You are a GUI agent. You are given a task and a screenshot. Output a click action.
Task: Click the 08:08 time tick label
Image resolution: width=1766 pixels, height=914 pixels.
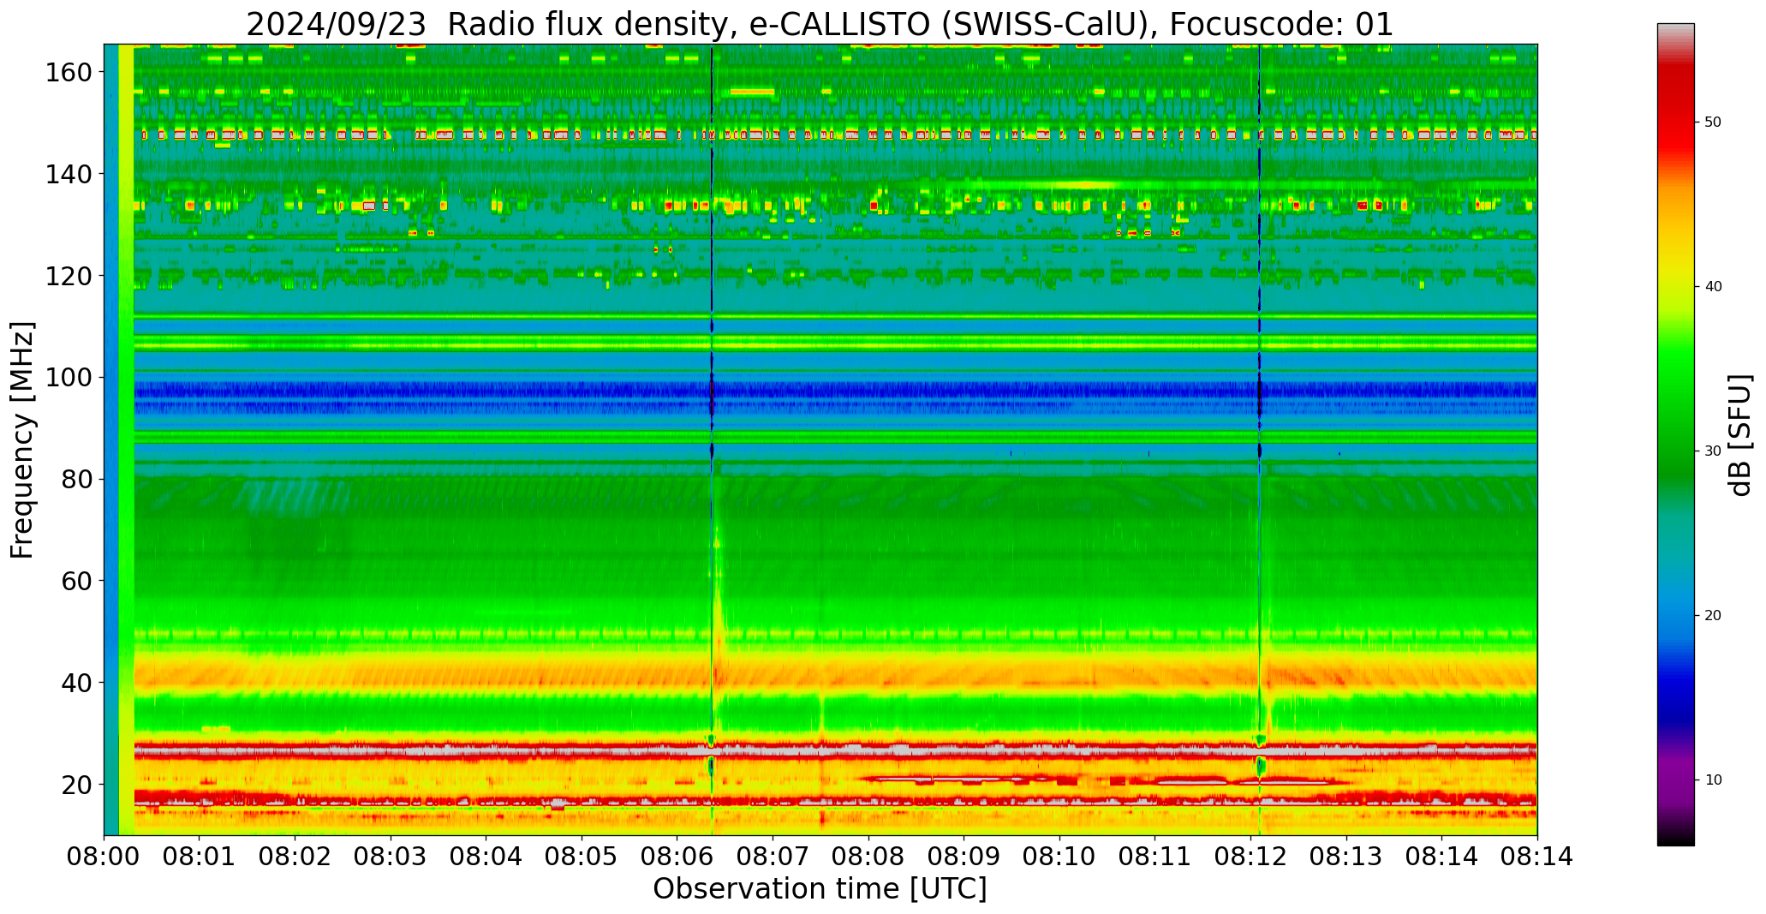868,857
